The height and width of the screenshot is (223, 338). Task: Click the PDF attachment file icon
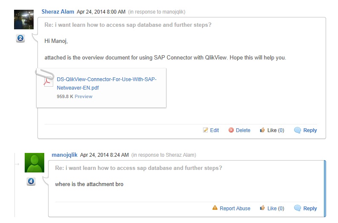[48, 80]
